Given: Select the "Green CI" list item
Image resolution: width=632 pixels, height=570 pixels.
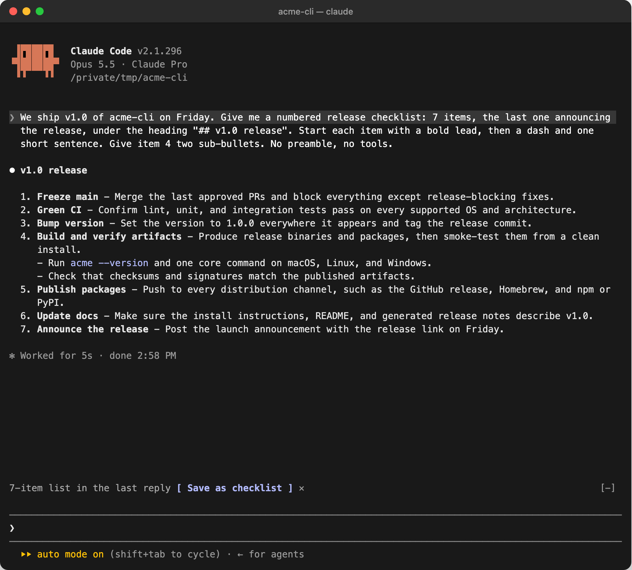Looking at the screenshot, I should tap(298, 210).
